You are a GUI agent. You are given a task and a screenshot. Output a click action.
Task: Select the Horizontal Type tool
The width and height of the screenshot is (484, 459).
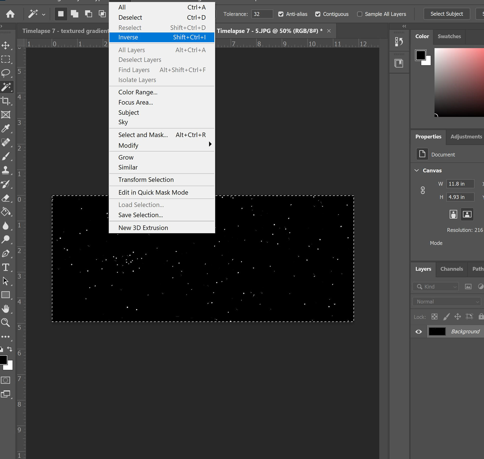[x=6, y=267]
